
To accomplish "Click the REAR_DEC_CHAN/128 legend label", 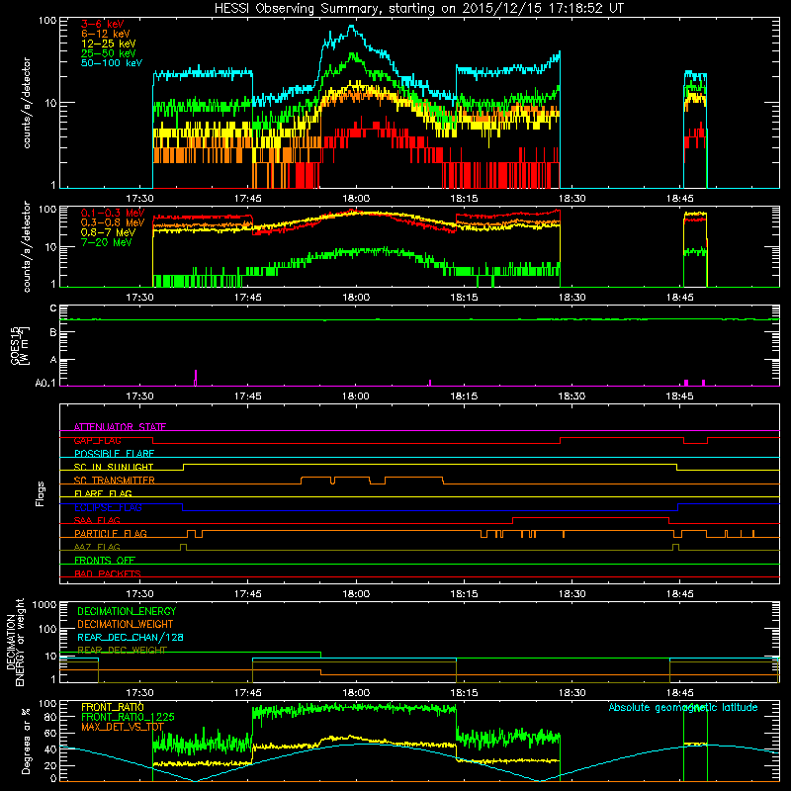I will click(x=131, y=637).
